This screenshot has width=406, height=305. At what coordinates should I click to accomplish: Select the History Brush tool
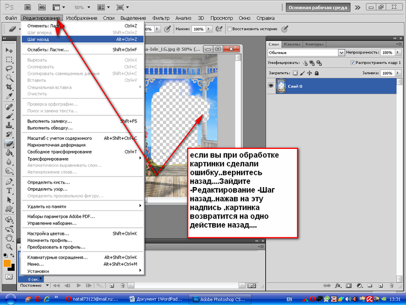(x=9, y=134)
